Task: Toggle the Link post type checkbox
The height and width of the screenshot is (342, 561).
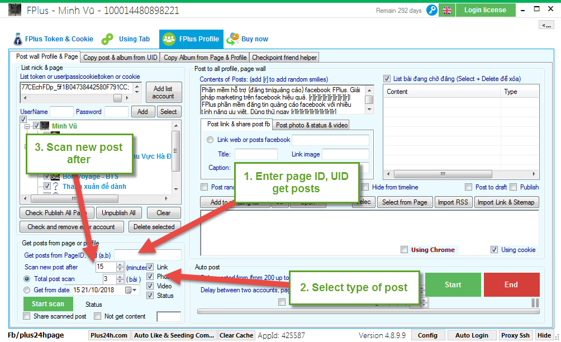Action: coord(150,267)
